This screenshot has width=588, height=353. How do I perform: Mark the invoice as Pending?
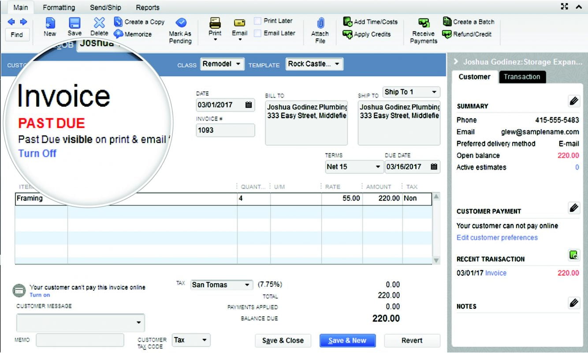[180, 27]
